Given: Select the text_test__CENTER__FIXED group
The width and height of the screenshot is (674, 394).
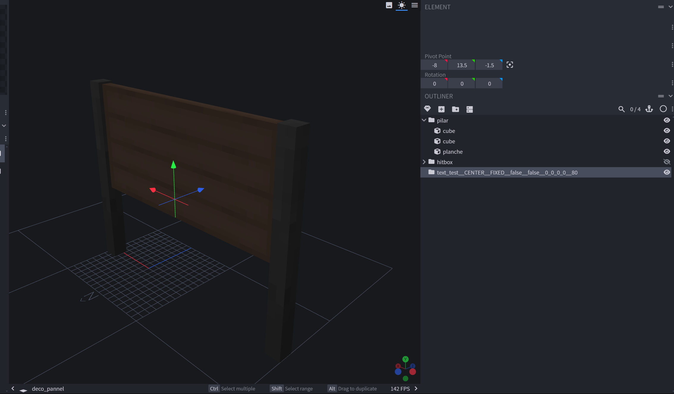Looking at the screenshot, I should coord(546,172).
